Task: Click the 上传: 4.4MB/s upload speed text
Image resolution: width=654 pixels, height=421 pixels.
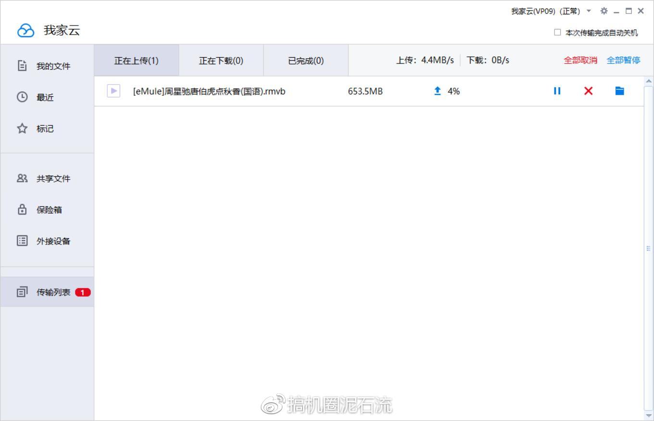Action: point(425,60)
